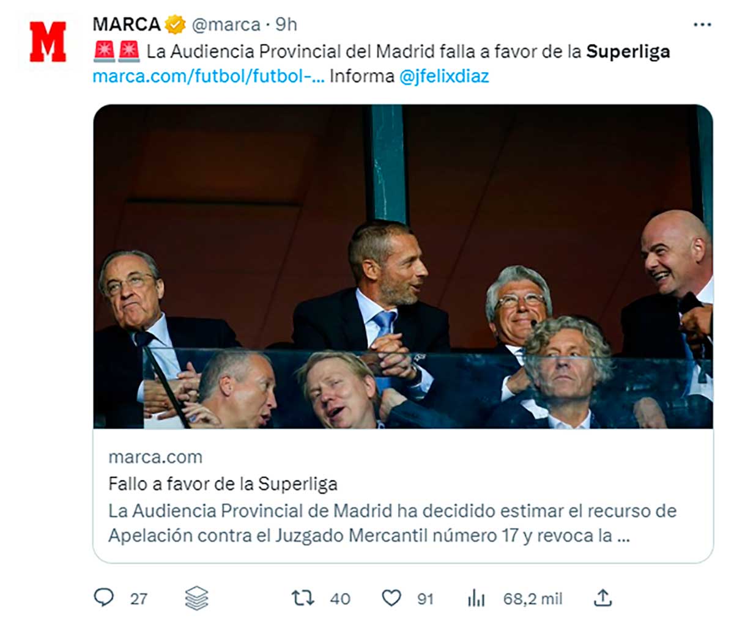Click the 9h timestamp
734x629 pixels.
click(x=286, y=24)
